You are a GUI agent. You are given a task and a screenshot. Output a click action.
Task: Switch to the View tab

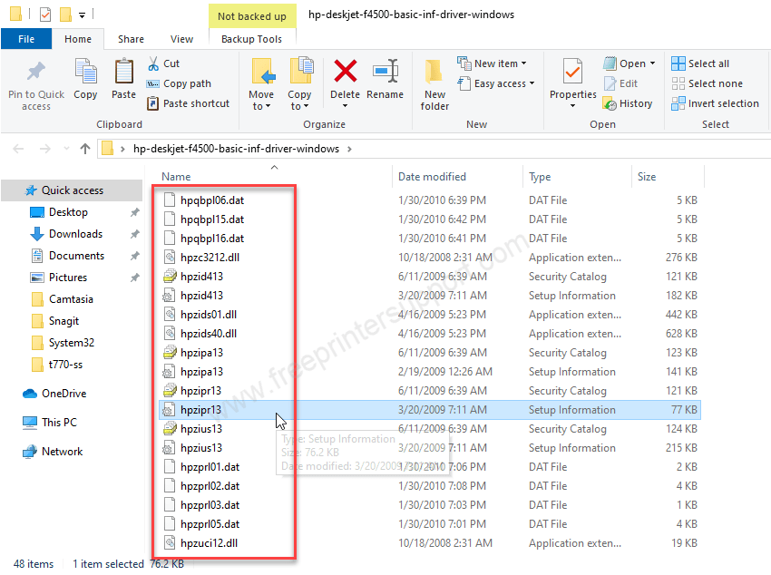[x=181, y=39]
